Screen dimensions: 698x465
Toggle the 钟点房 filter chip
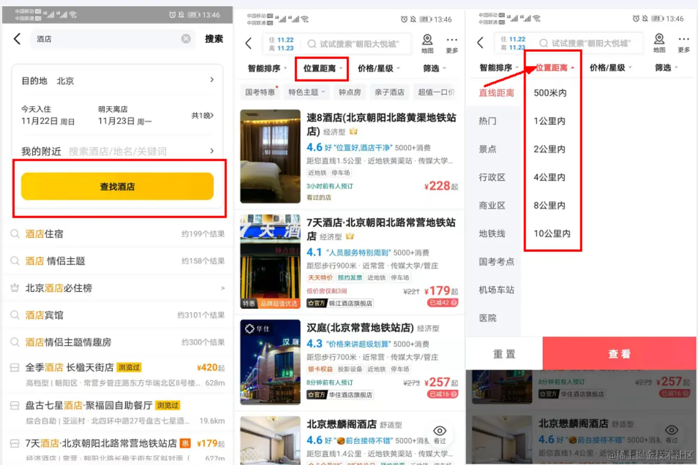pyautogui.click(x=350, y=92)
